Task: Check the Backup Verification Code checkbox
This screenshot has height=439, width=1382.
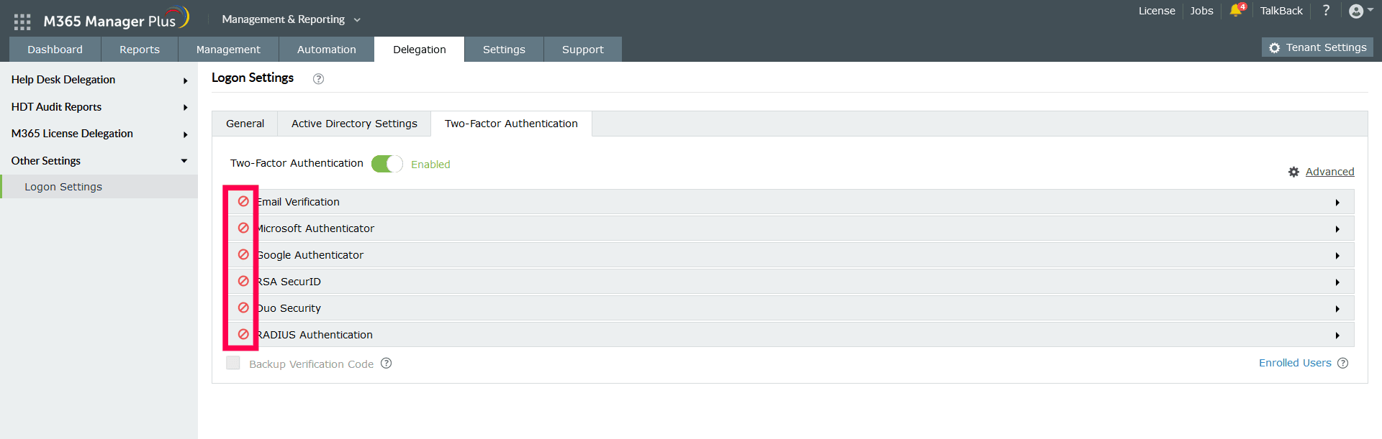Action: pos(233,364)
